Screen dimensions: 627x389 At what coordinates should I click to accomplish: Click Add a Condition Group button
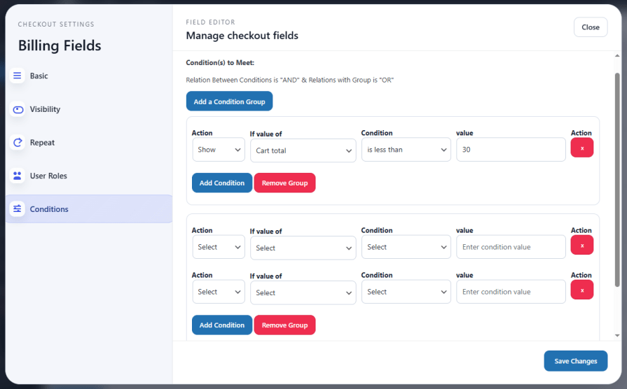[229, 101]
